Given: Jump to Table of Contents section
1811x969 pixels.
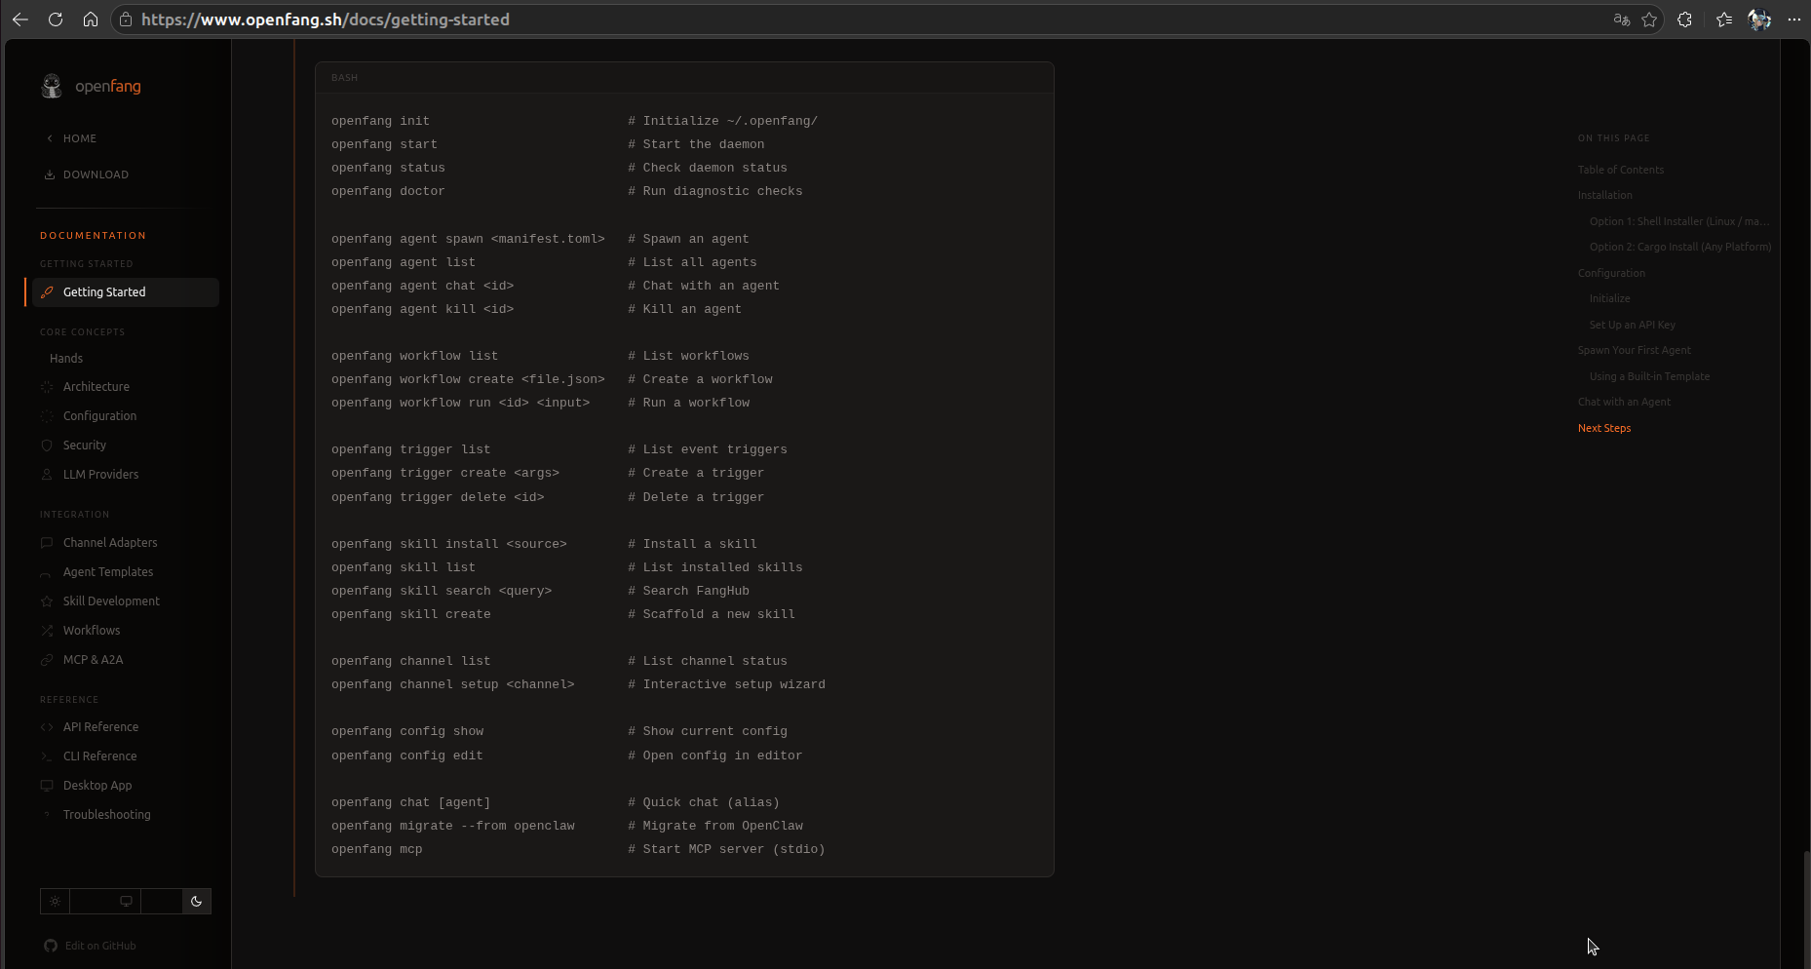Looking at the screenshot, I should pos(1621,170).
